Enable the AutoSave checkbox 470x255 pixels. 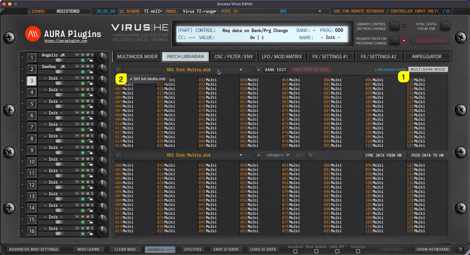(295, 252)
